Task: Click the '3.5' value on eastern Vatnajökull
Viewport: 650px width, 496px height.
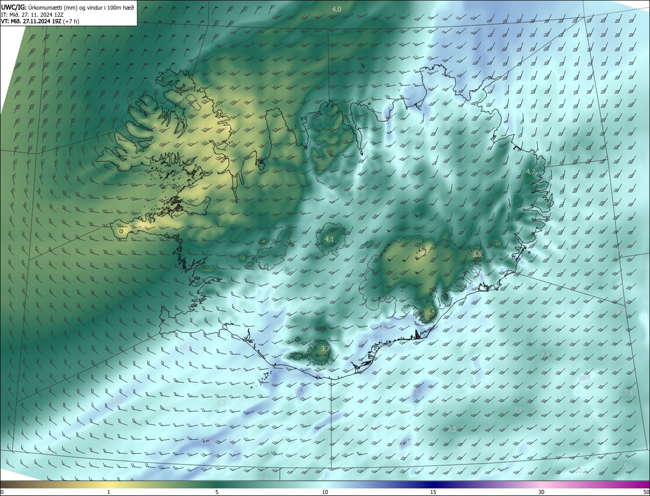Action: coord(477,255)
